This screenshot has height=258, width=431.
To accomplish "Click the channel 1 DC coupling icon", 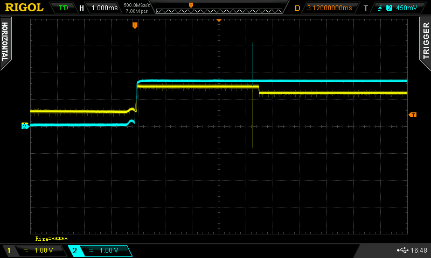I will click(x=25, y=250).
